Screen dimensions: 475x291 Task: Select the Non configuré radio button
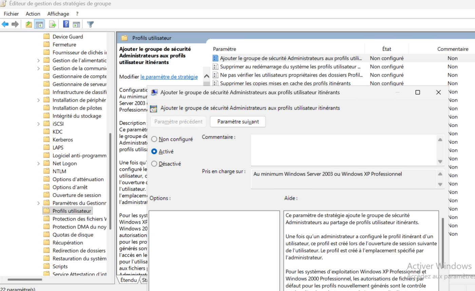click(x=154, y=139)
